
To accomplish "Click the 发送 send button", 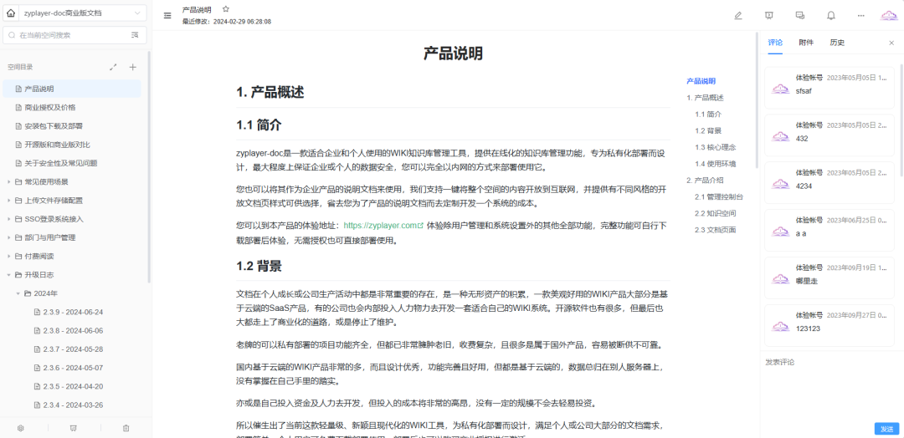I will (x=886, y=429).
